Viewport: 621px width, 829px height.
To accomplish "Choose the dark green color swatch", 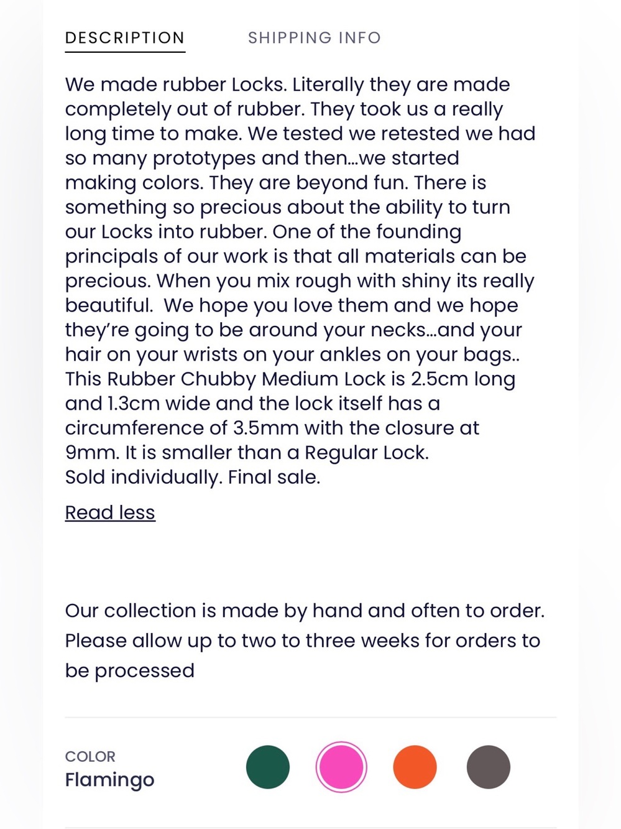I will click(x=268, y=767).
